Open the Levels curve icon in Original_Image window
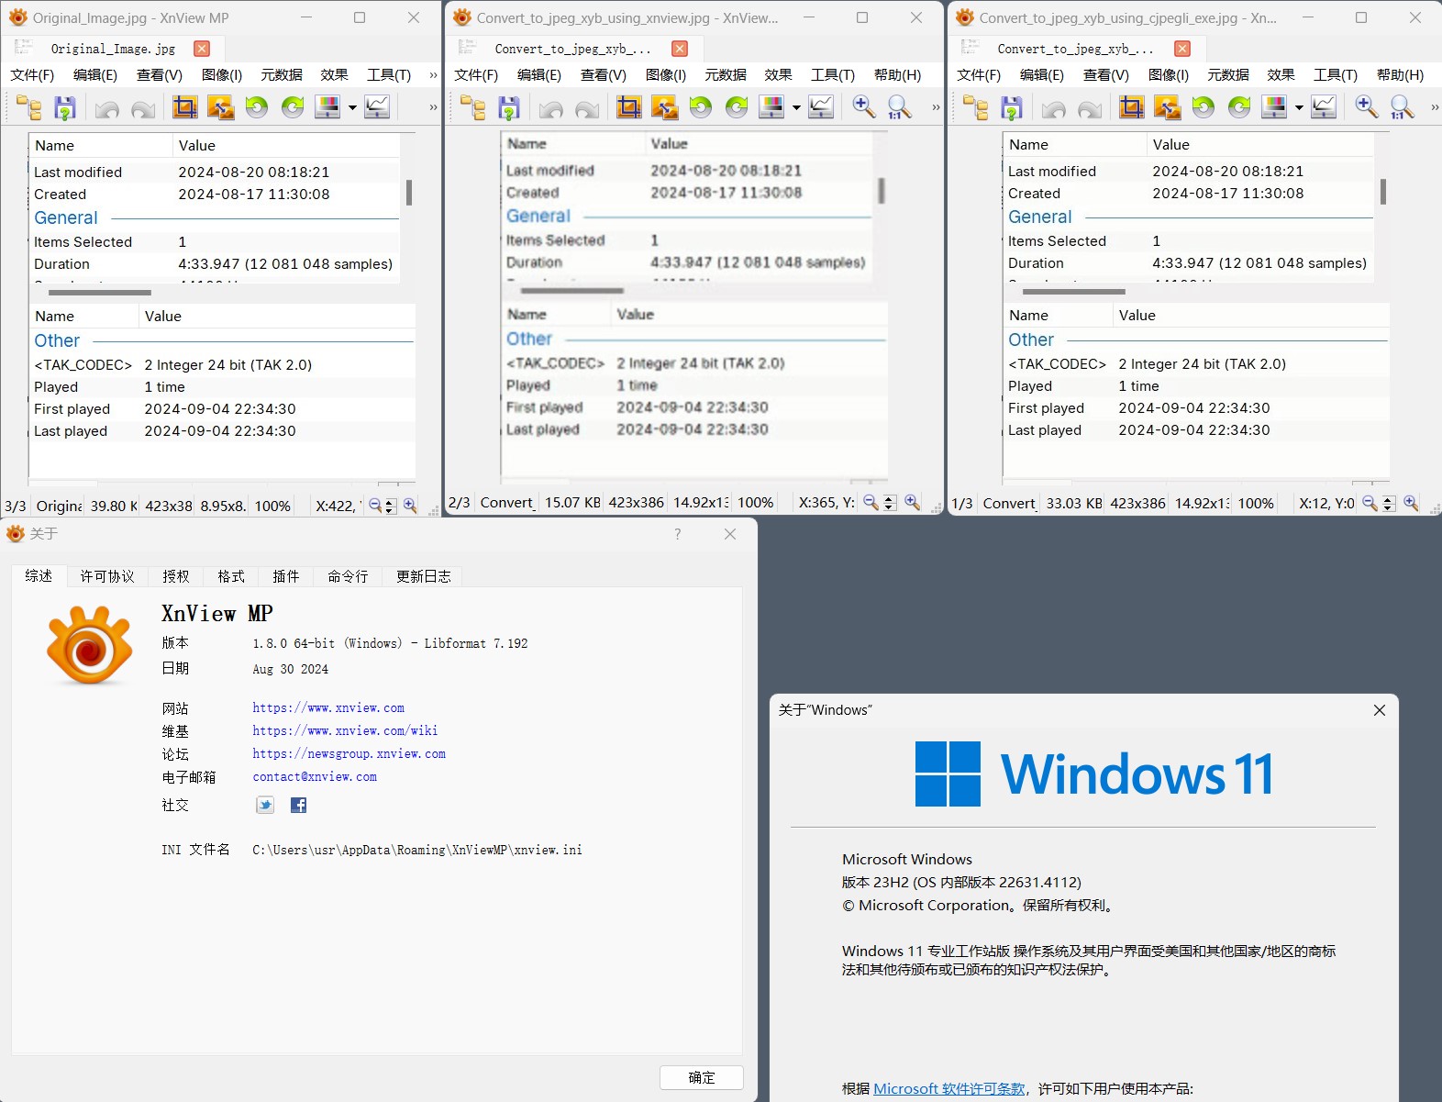1442x1102 pixels. coord(377,107)
